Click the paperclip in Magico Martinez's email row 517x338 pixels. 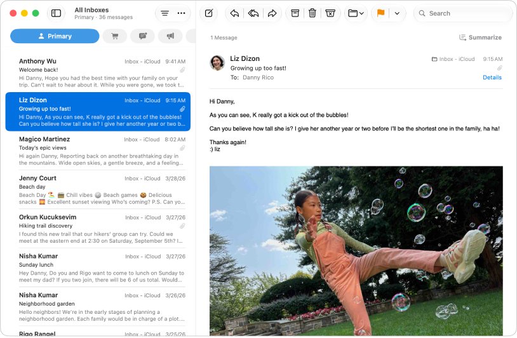point(182,148)
